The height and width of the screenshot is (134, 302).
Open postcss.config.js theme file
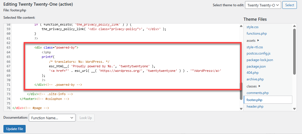tap(258, 53)
